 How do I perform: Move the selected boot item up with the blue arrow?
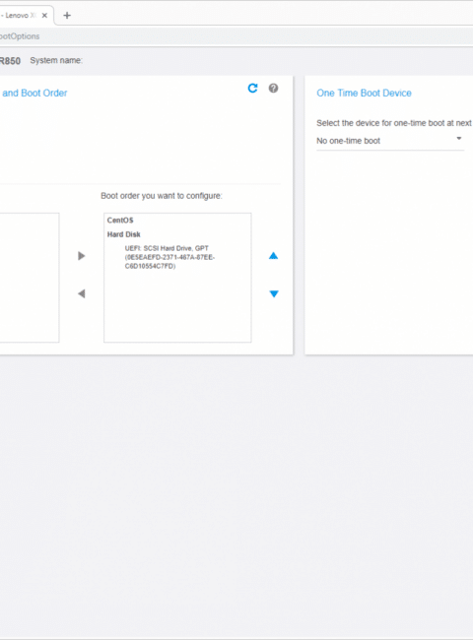click(x=274, y=256)
